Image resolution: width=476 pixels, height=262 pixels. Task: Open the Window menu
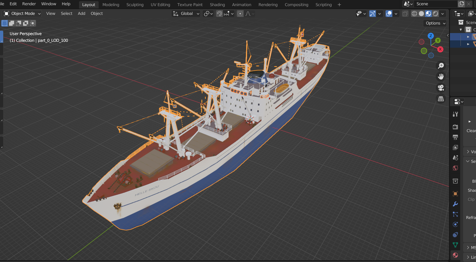tap(49, 4)
